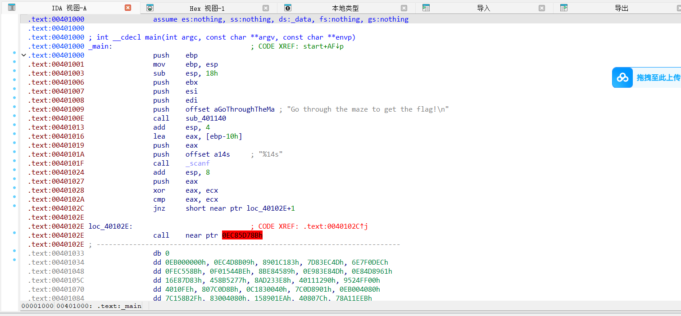Close the IDA 视图-A tab
Viewport: 681px width, 316px height.
pyautogui.click(x=128, y=8)
